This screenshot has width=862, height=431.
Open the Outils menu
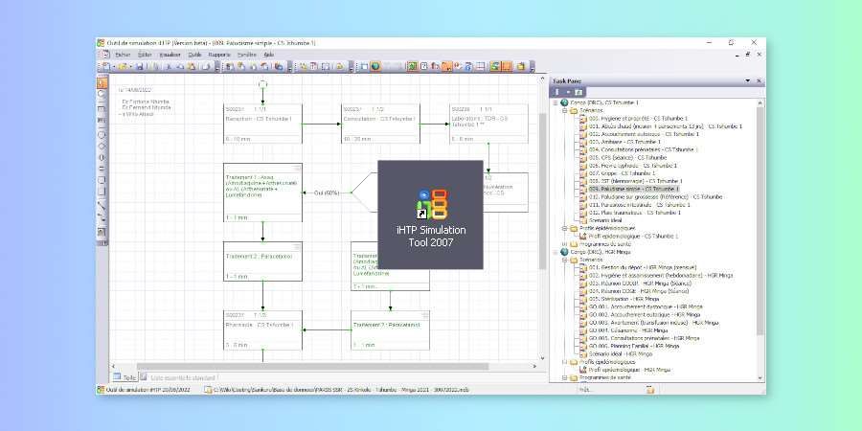194,55
